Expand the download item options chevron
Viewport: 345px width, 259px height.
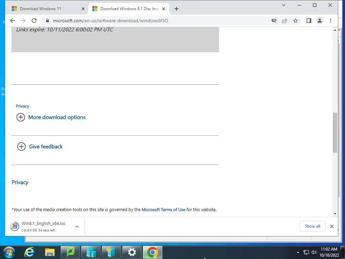click(x=77, y=226)
